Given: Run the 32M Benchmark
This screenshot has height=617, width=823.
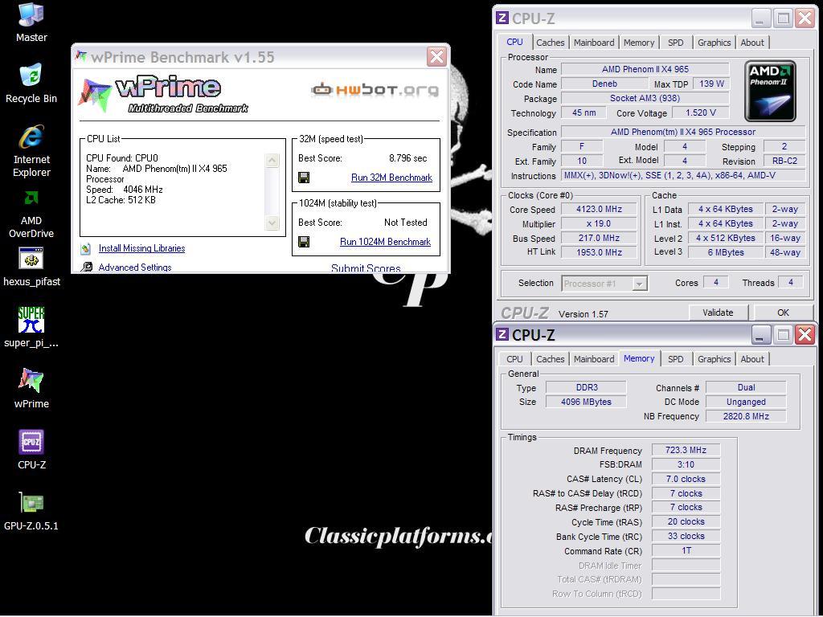Looking at the screenshot, I should [391, 178].
